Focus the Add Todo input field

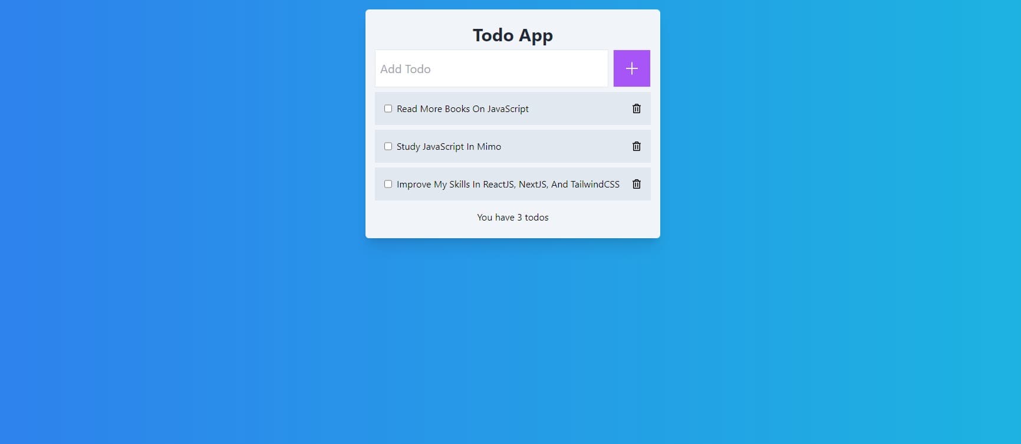491,68
